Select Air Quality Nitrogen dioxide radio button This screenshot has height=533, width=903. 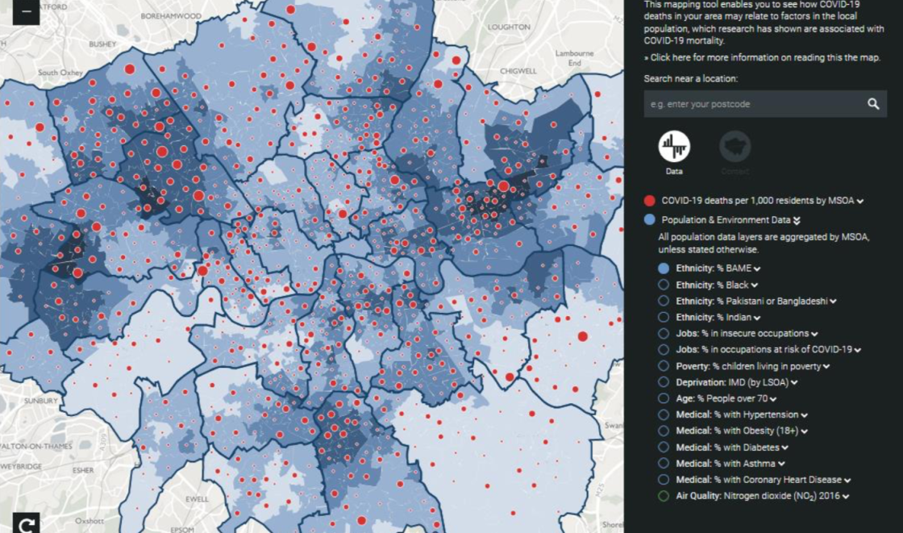(x=664, y=496)
